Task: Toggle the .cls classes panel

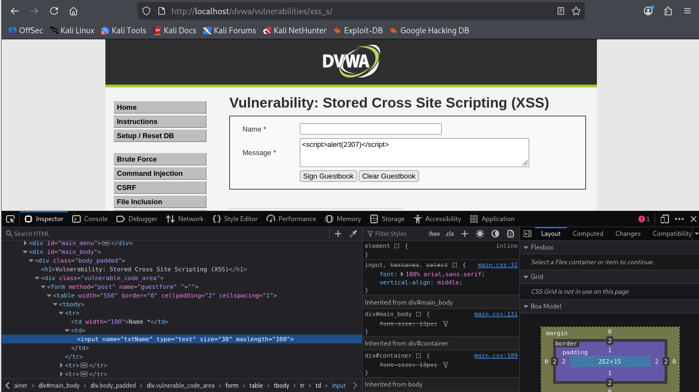Action: click(x=449, y=234)
